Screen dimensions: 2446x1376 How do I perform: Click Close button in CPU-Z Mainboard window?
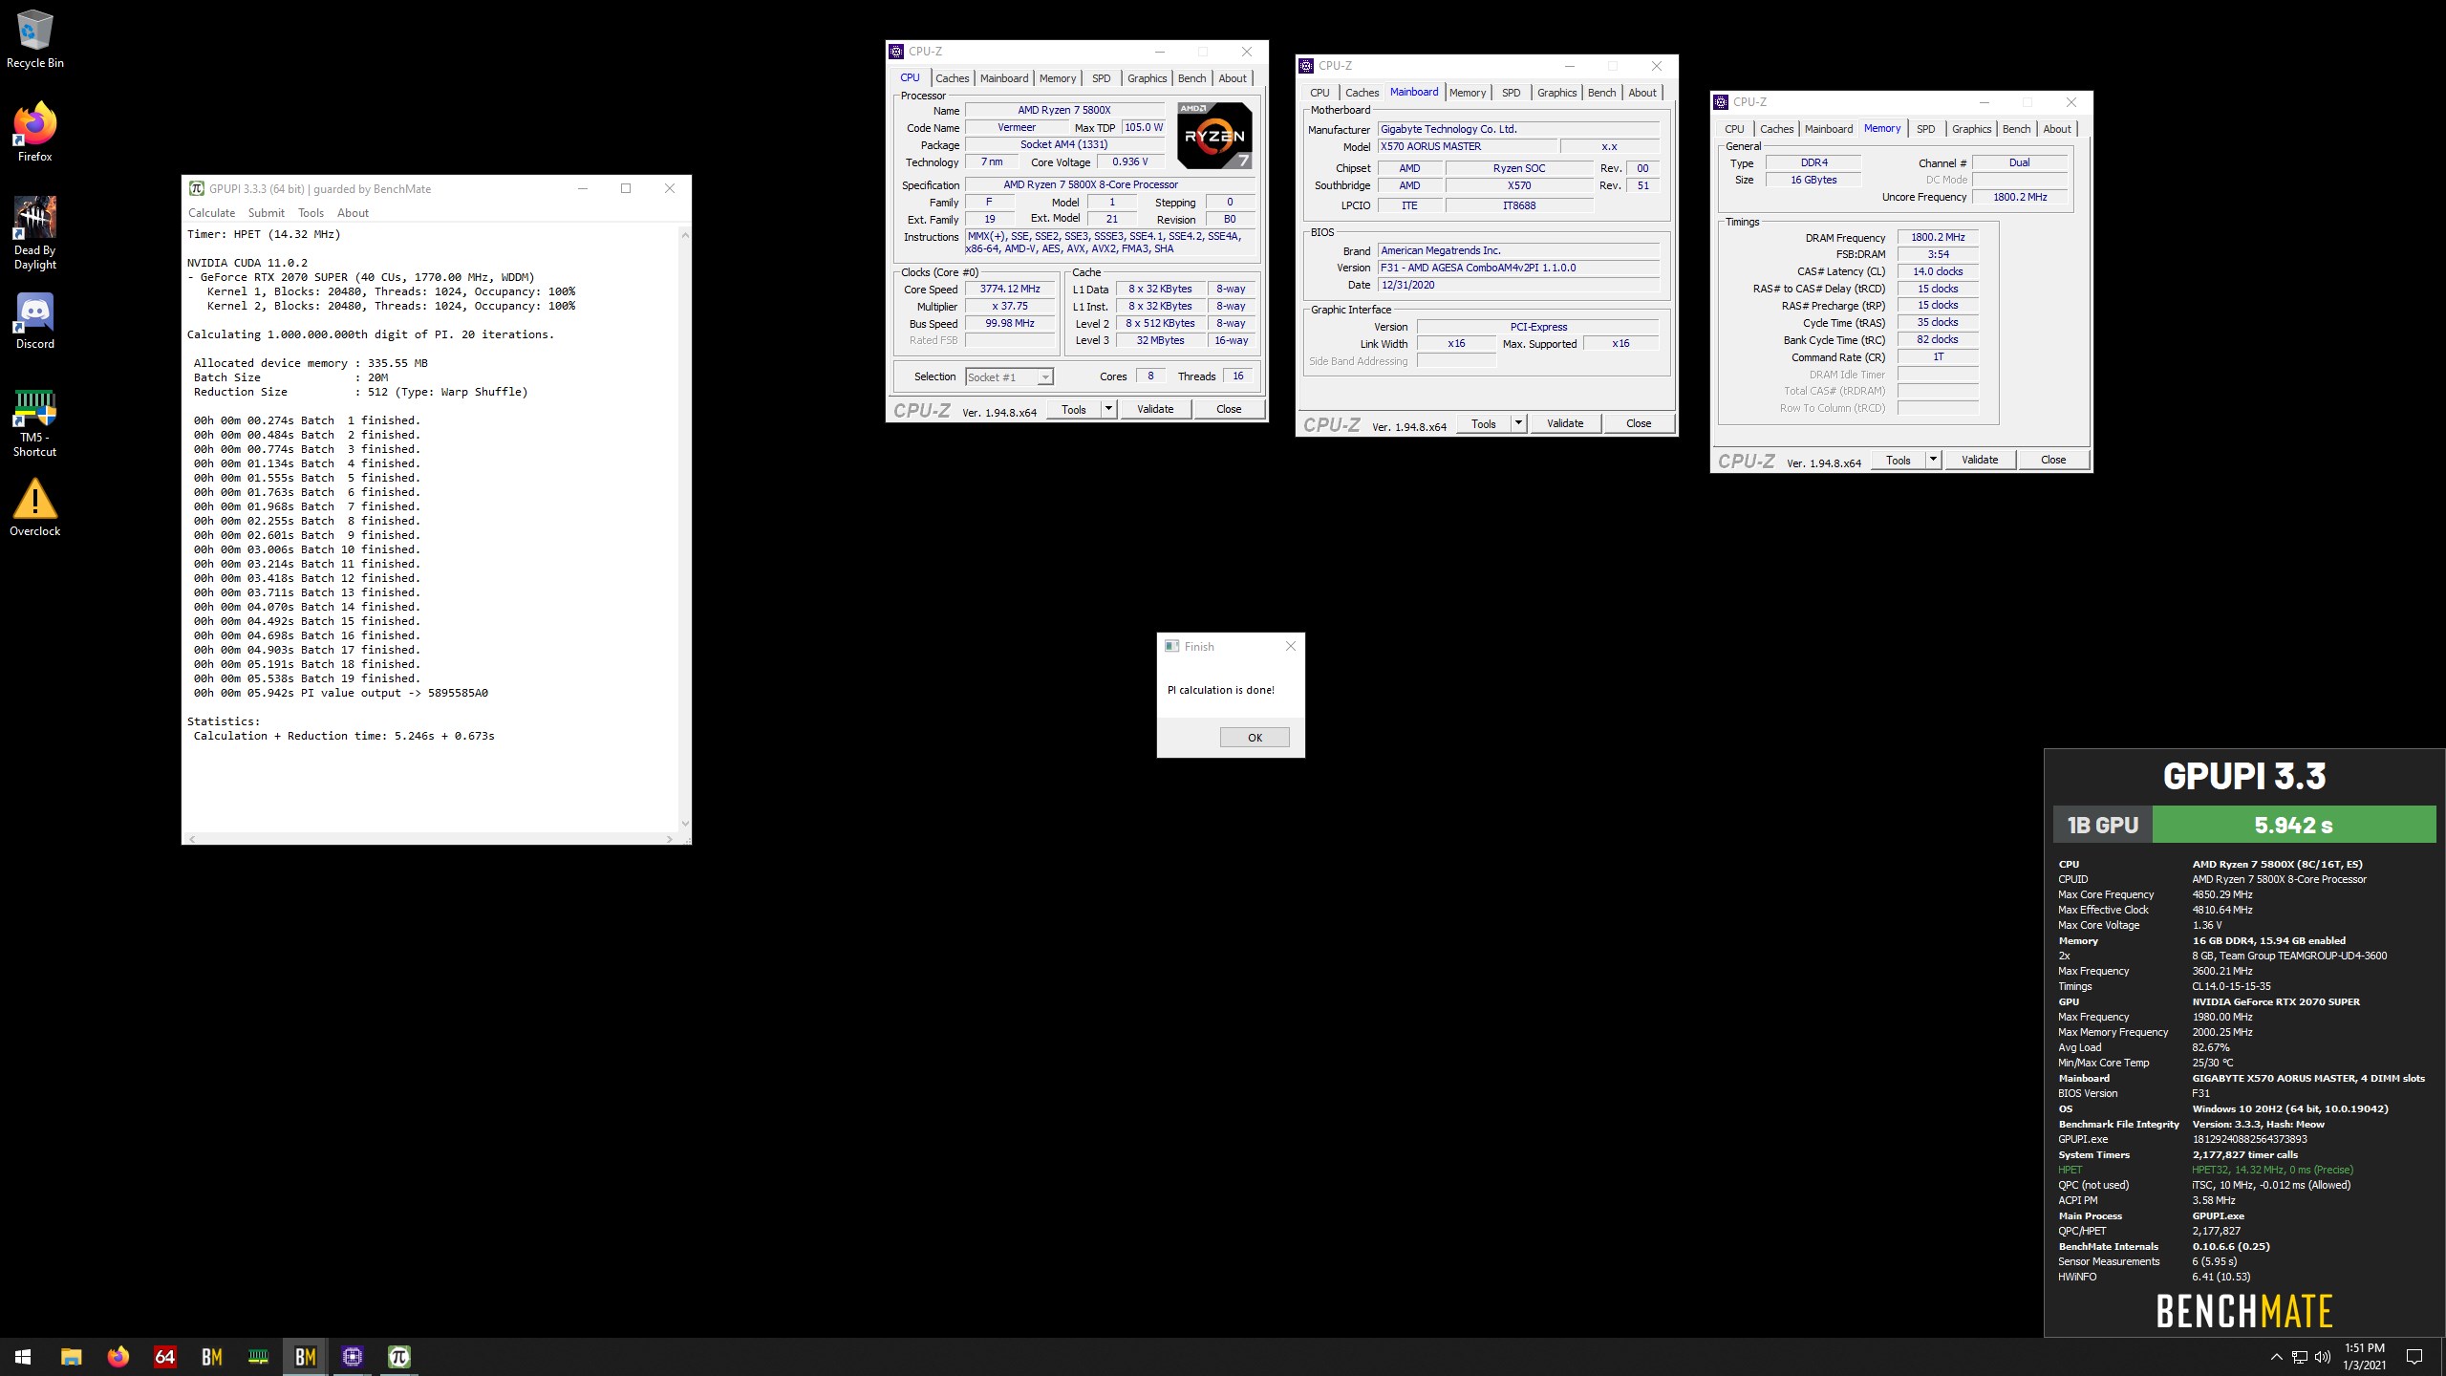coord(1639,423)
